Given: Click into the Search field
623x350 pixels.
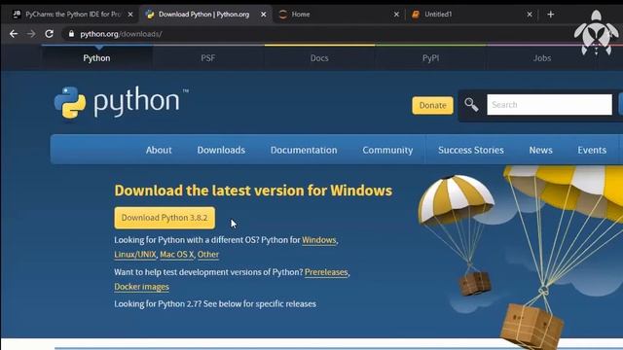Looking at the screenshot, I should pos(549,105).
